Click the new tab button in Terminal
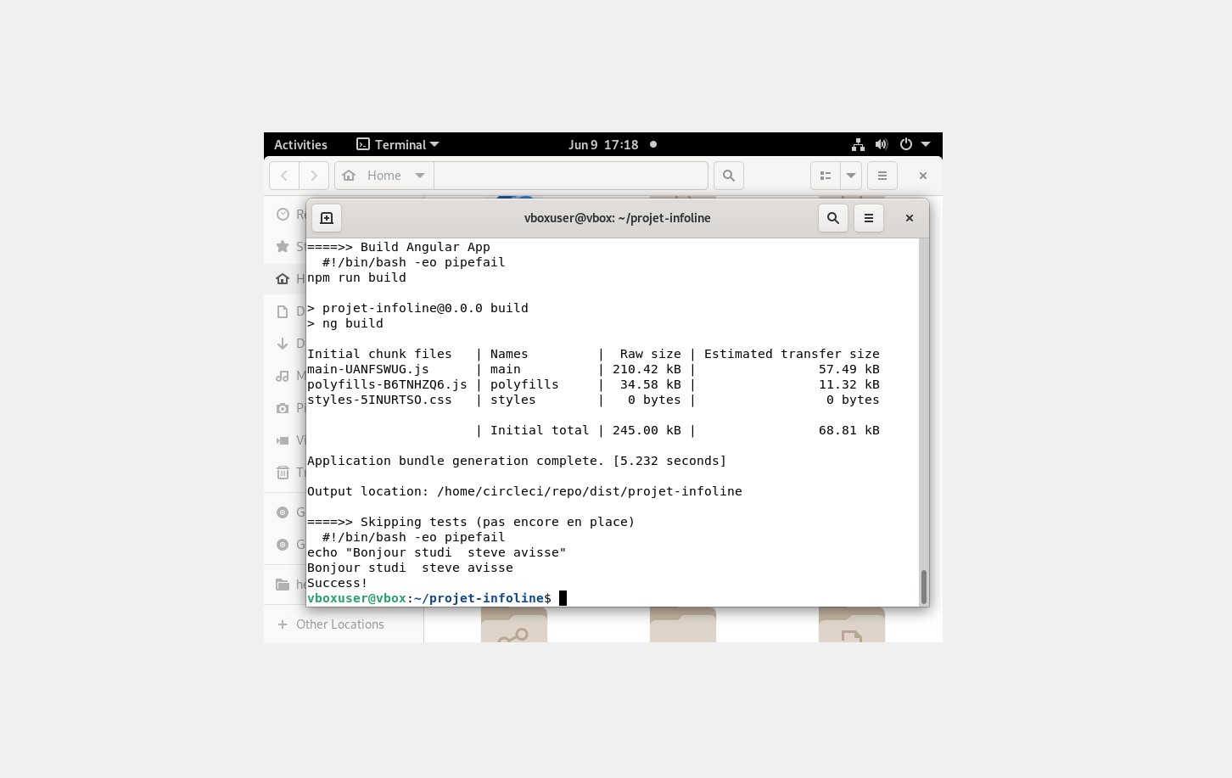Screen dimensions: 1232x778 [327, 218]
